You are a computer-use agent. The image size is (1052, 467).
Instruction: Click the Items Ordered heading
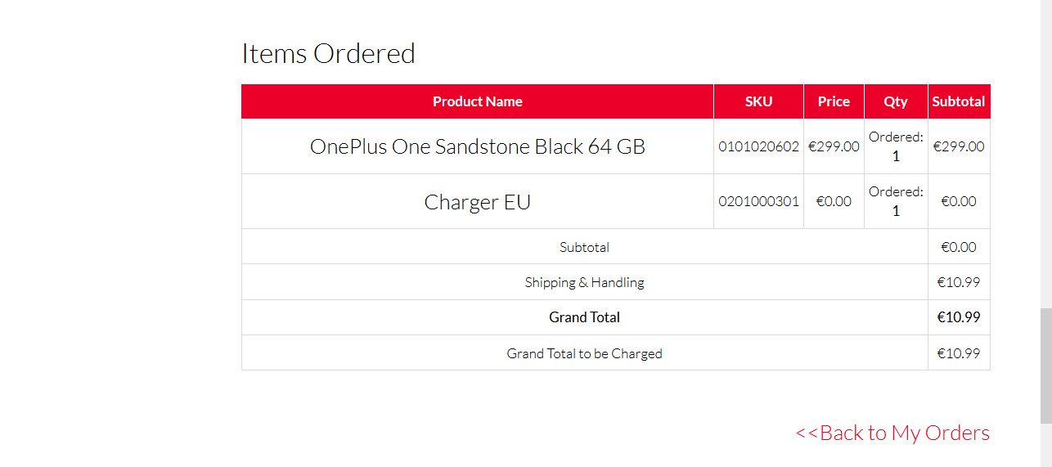point(328,53)
